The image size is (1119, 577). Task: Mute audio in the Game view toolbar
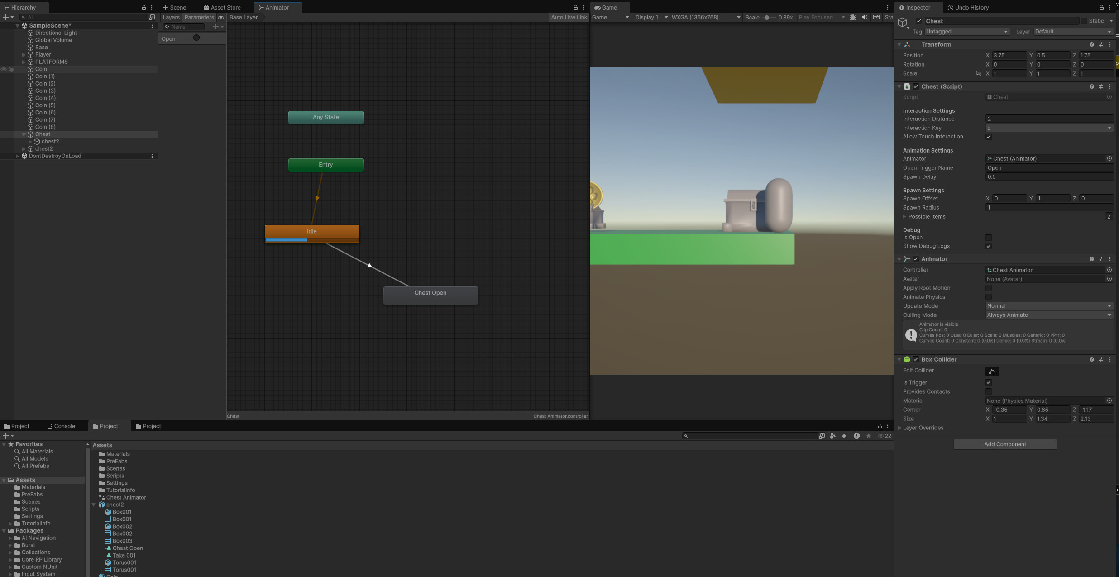(865, 17)
